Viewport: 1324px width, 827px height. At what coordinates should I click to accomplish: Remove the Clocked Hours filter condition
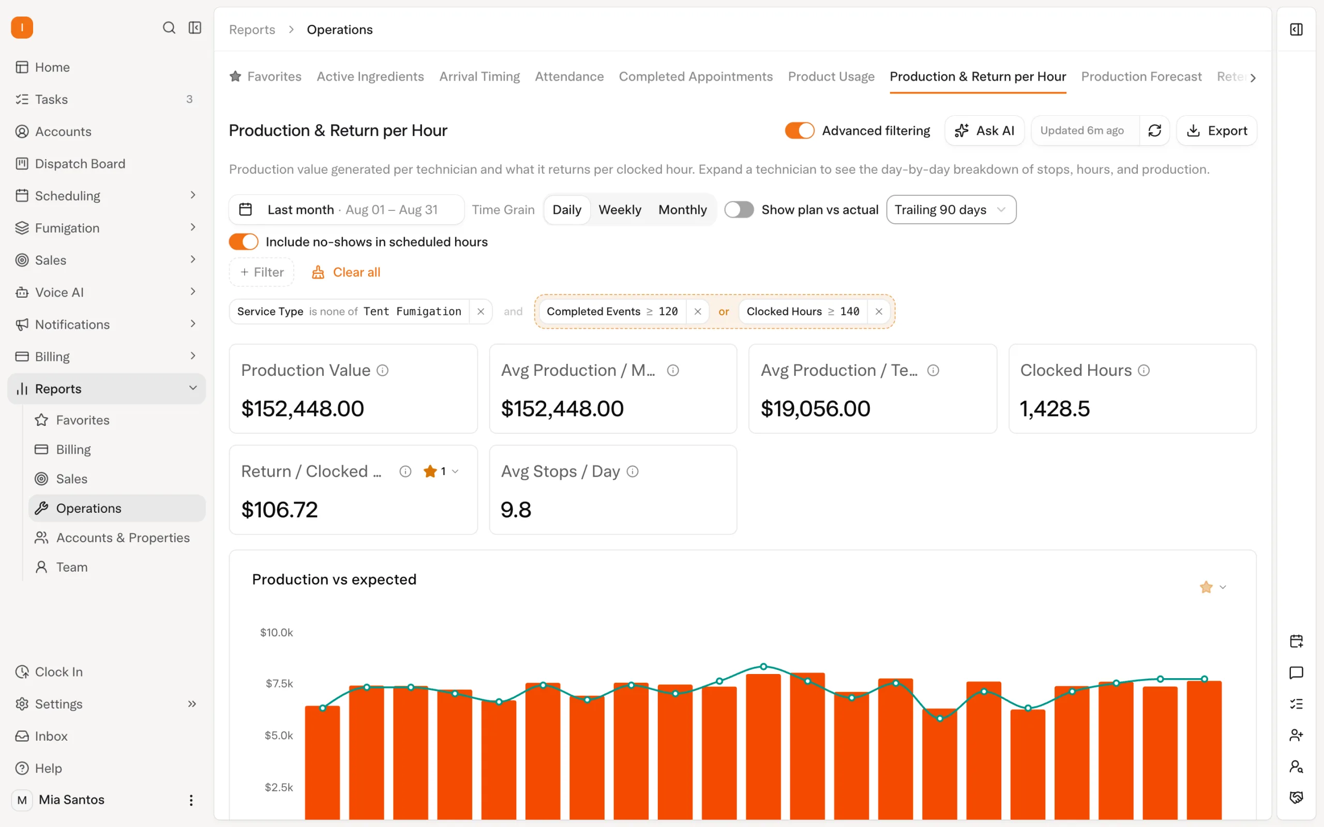(x=879, y=312)
